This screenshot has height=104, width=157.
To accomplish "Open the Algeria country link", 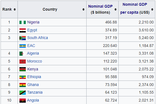I will point(33,54).
